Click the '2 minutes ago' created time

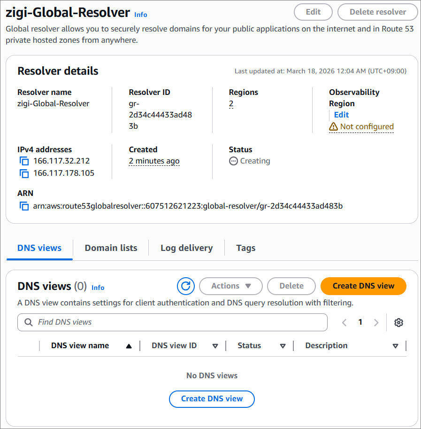coord(154,161)
